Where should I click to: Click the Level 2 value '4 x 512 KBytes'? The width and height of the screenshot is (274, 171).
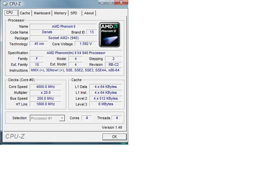point(106,98)
